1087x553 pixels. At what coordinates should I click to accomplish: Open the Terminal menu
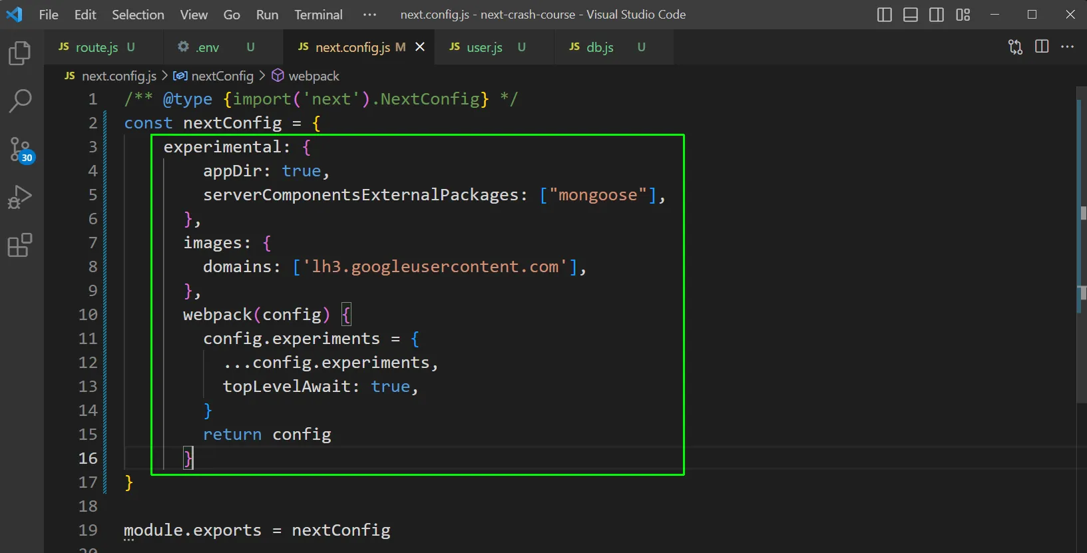coord(318,15)
